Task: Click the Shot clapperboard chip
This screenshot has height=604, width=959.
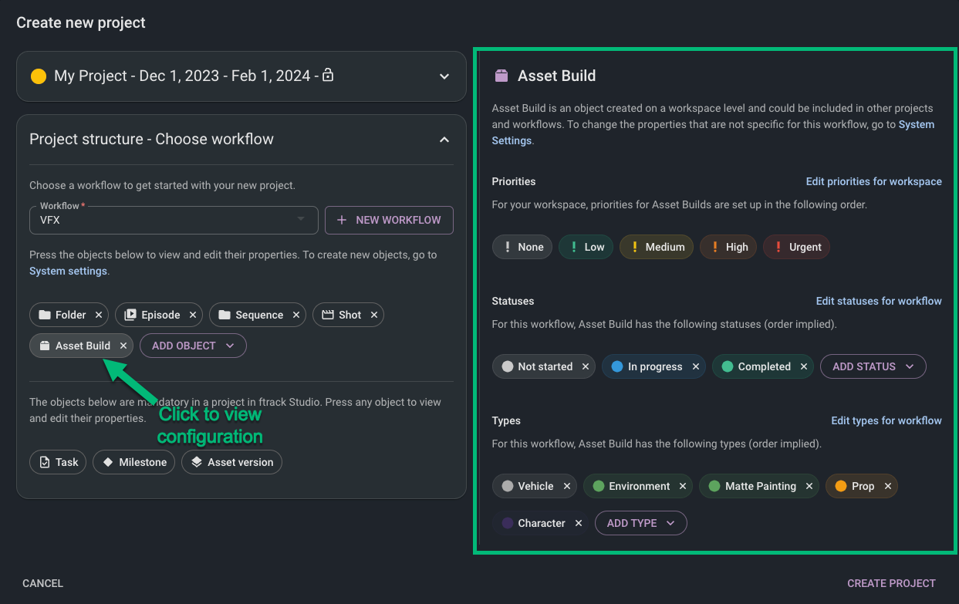Action: (341, 315)
